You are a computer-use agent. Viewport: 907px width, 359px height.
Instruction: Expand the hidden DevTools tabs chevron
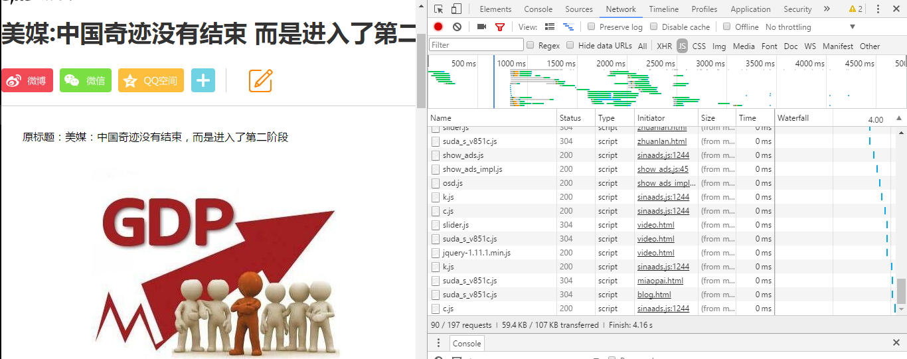point(827,9)
